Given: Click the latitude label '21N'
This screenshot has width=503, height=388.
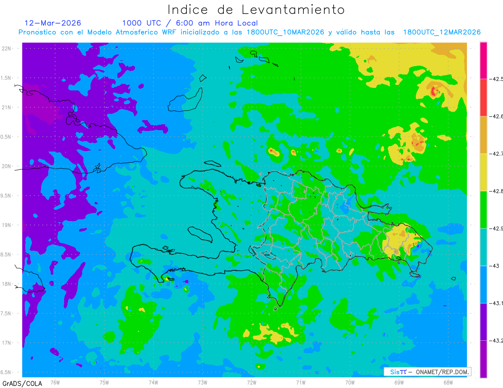Looking at the screenshot, I should click(x=6, y=108).
